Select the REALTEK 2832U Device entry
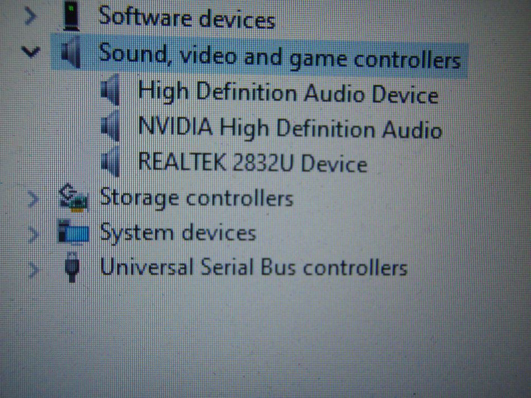This screenshot has height=398, width=531. (x=253, y=163)
